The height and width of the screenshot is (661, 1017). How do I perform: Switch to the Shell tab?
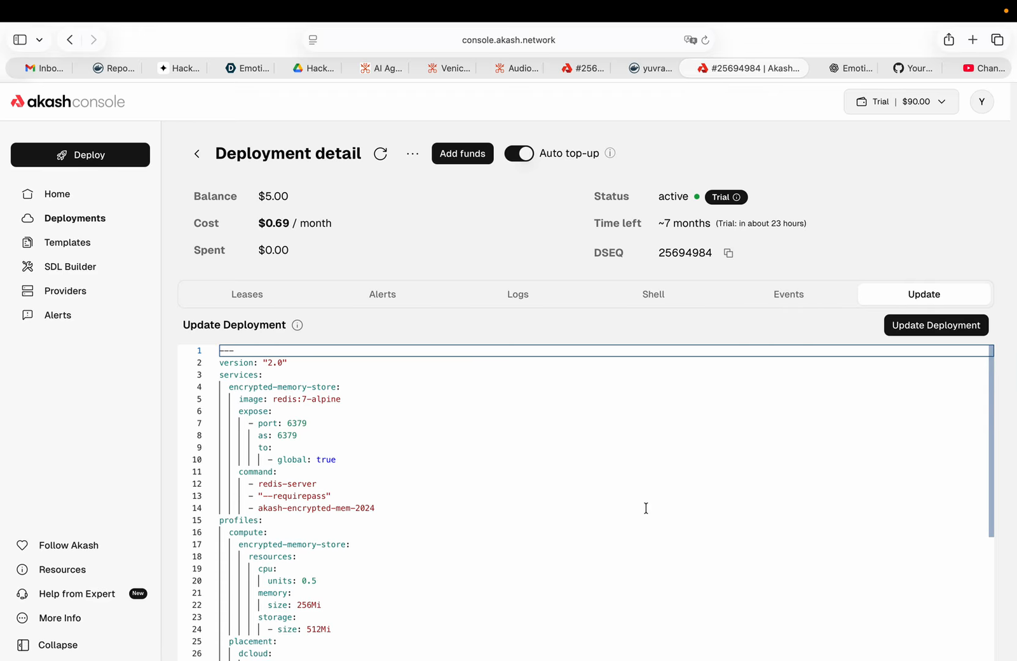click(653, 294)
